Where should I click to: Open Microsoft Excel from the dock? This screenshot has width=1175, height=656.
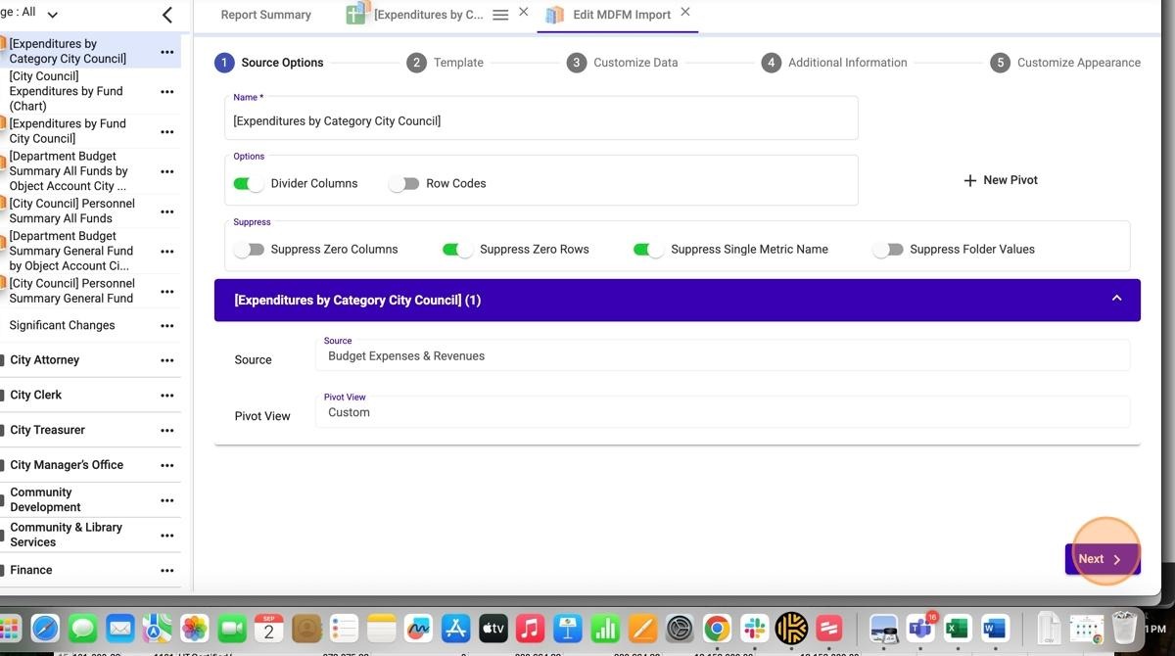pos(958,629)
